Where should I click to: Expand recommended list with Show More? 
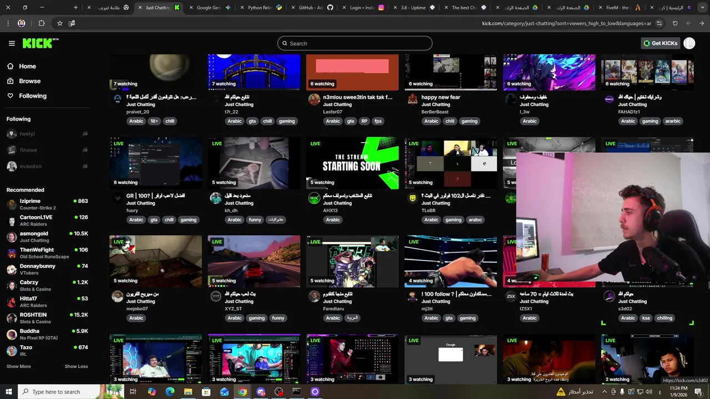tap(18, 366)
